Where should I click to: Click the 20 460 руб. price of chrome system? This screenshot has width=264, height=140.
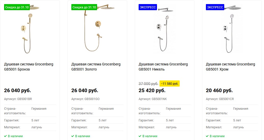click(x=219, y=90)
